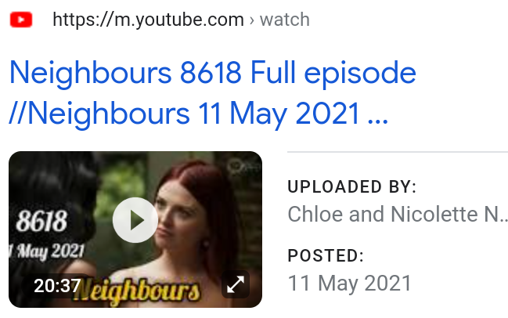Viewport: 508px width, 318px height.
Task: Click the 'watch' breadcrumb in the URL
Action: click(285, 20)
